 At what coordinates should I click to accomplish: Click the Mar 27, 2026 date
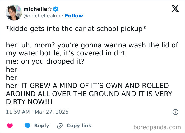pos(52,112)
